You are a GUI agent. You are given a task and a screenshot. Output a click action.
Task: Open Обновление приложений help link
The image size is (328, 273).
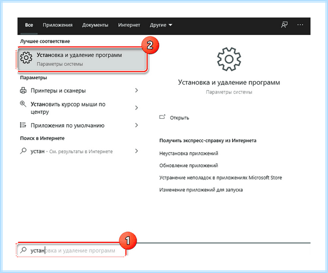click(189, 166)
